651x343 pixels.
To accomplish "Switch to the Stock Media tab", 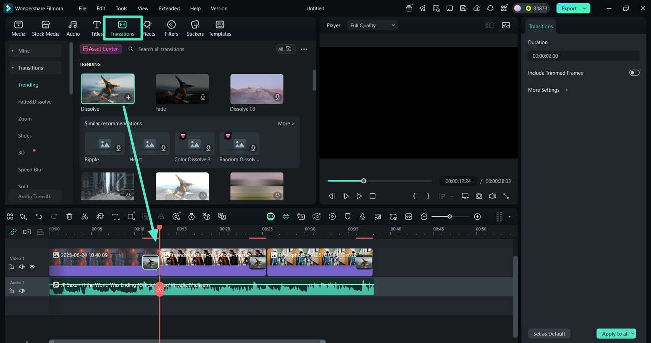I will [x=46, y=28].
